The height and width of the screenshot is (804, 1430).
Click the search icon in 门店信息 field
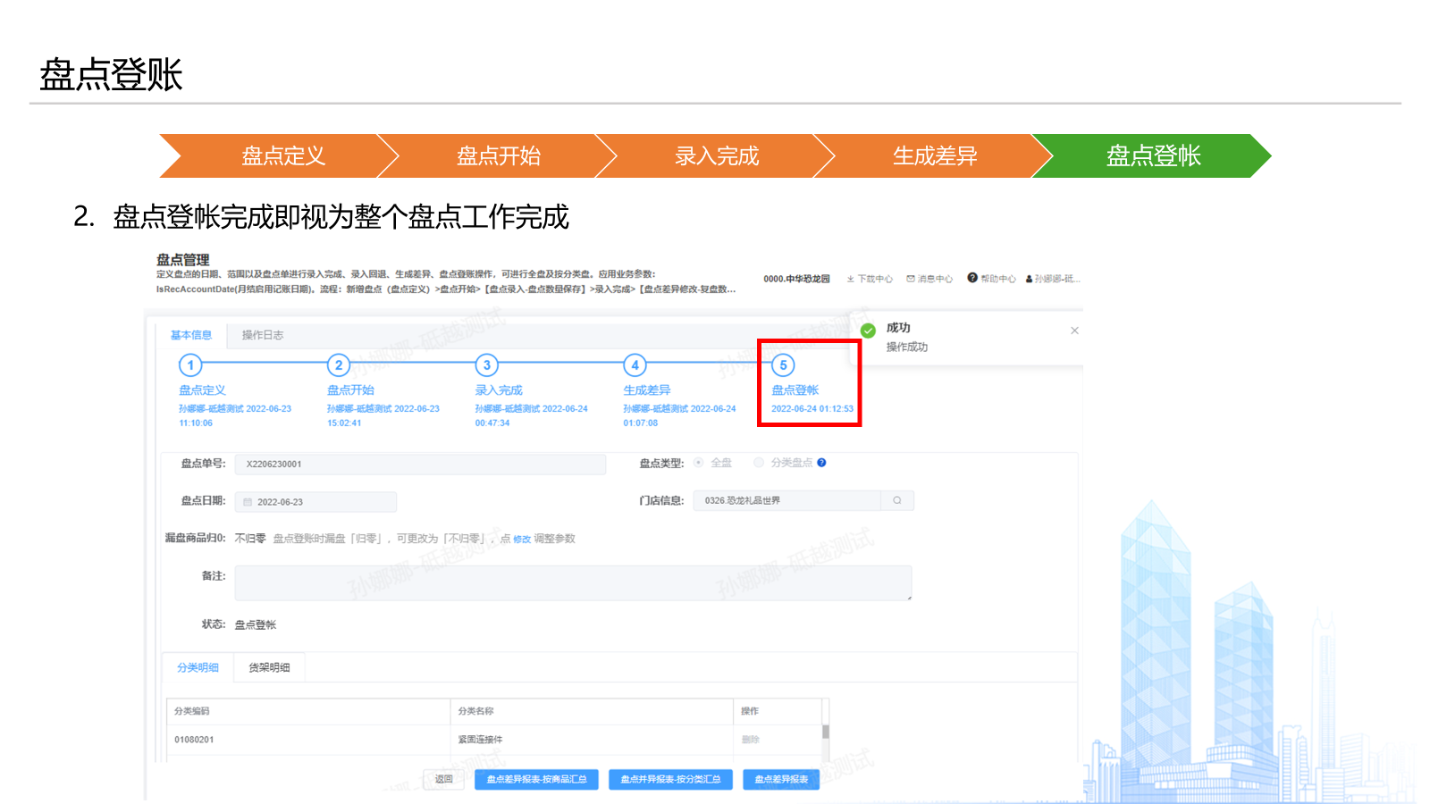tap(897, 500)
